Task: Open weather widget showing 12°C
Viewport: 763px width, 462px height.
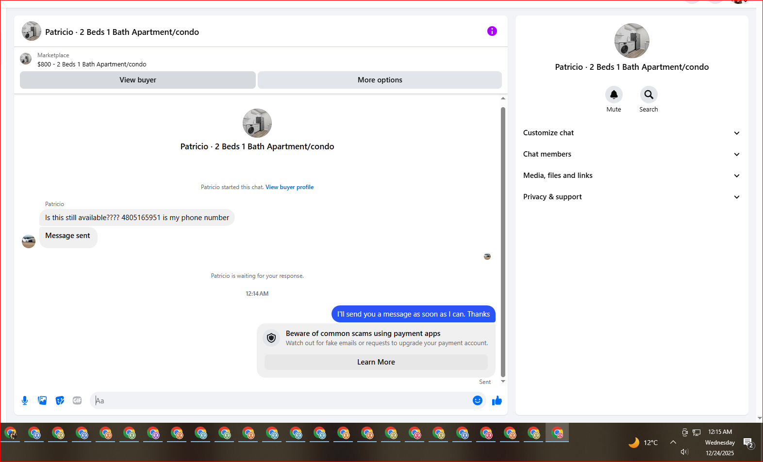Action: pyautogui.click(x=643, y=443)
